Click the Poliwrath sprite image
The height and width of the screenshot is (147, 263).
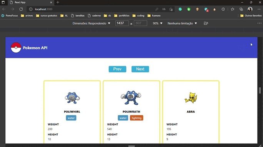pos(131,98)
